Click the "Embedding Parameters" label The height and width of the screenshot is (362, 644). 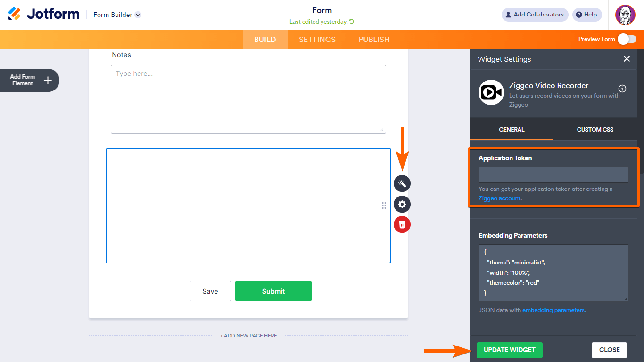(x=513, y=235)
